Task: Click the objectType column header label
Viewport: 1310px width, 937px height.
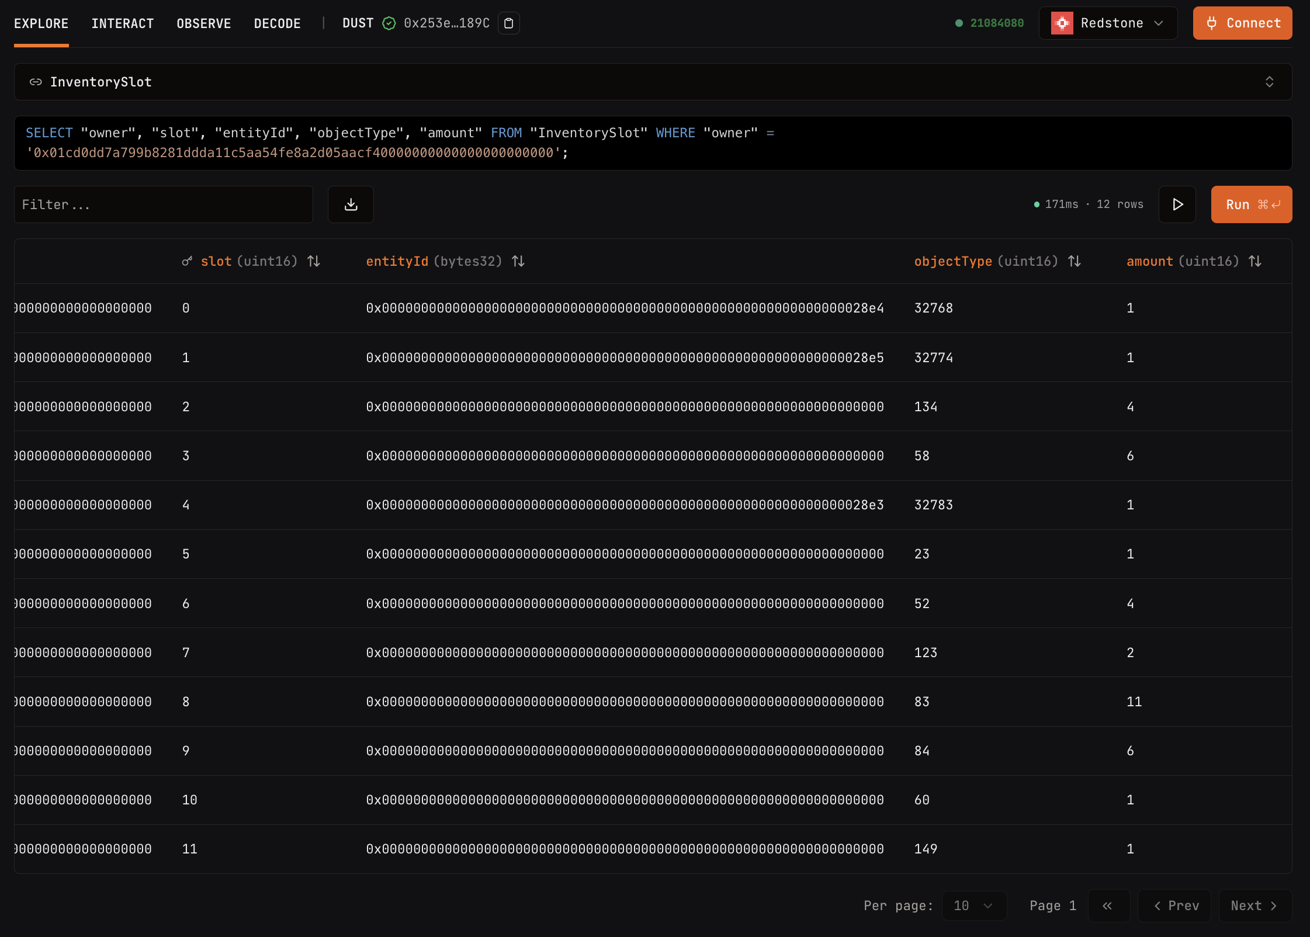Action: (x=953, y=261)
